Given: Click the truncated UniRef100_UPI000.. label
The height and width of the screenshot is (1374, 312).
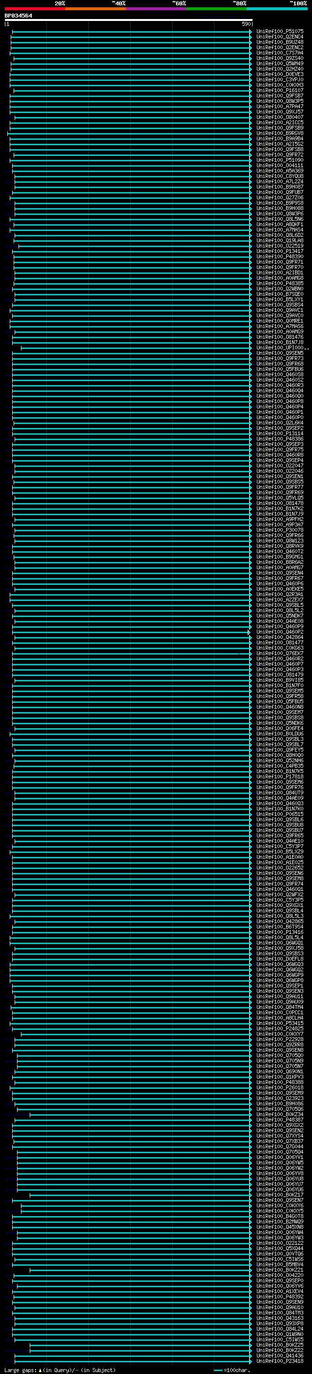Looking at the screenshot, I should coord(282,348).
